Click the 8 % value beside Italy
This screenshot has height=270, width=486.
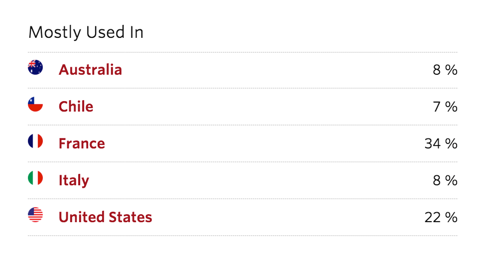445,180
